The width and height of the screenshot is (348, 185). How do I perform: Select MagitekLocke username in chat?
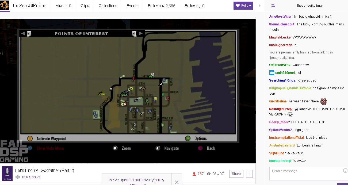280,37
